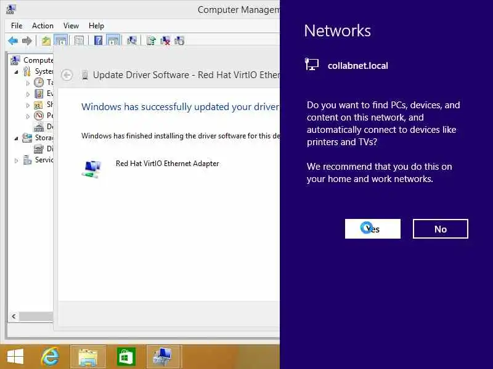Select Disk Management icon in tree
The width and height of the screenshot is (493, 369).
(x=39, y=149)
